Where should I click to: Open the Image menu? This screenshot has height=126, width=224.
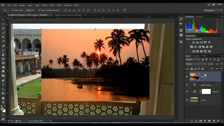point(22,5)
